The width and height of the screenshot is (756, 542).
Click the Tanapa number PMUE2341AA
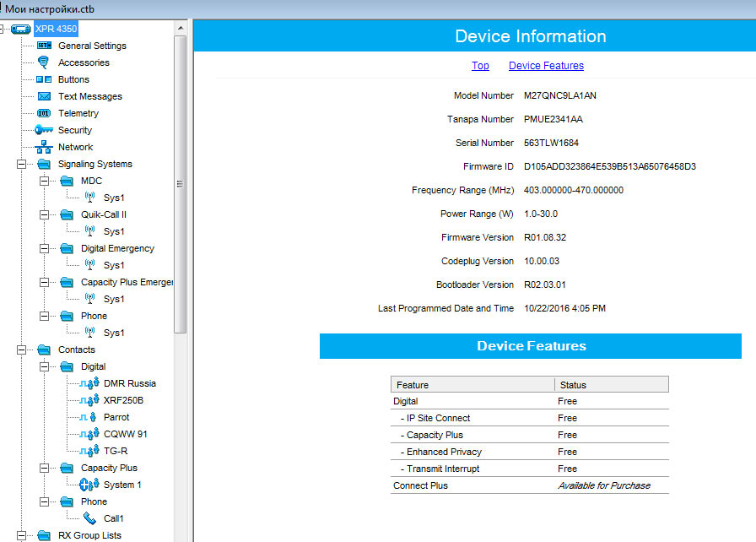point(553,119)
